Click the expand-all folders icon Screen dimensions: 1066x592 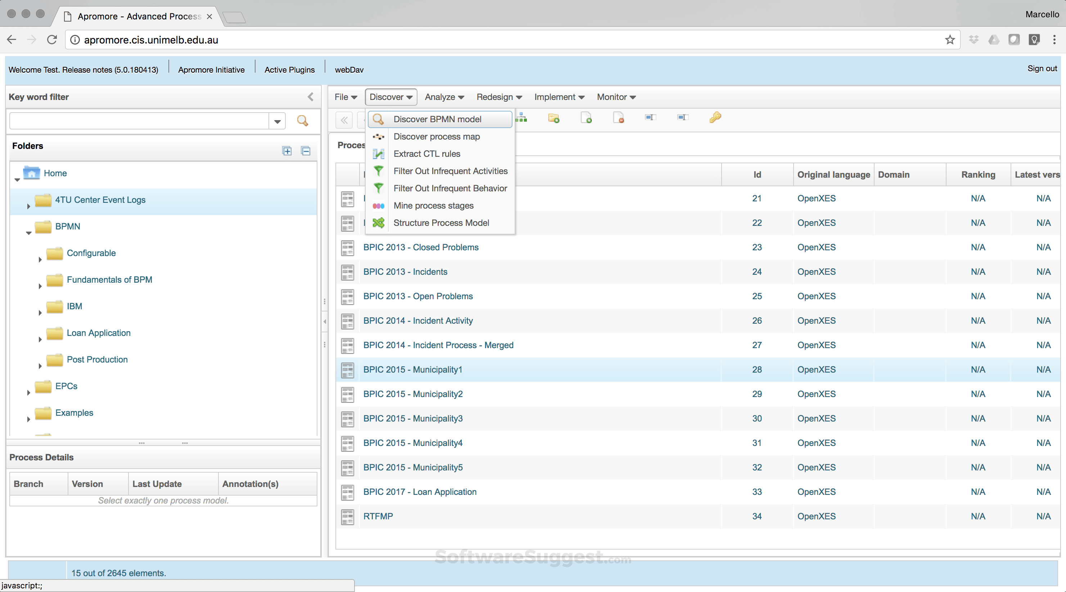(287, 151)
